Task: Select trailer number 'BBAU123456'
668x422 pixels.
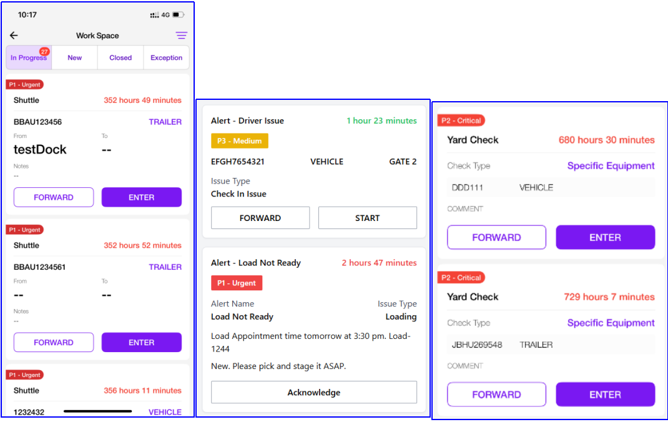Action: click(x=37, y=122)
